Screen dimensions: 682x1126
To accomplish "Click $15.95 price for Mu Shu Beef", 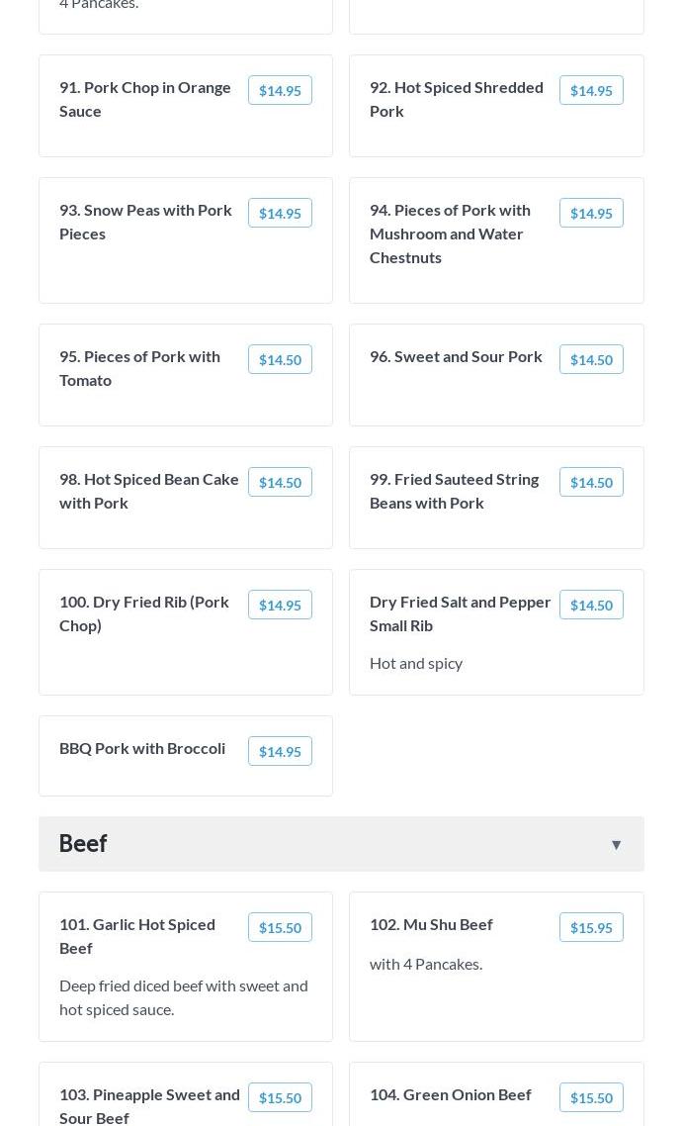I will (590, 927).
